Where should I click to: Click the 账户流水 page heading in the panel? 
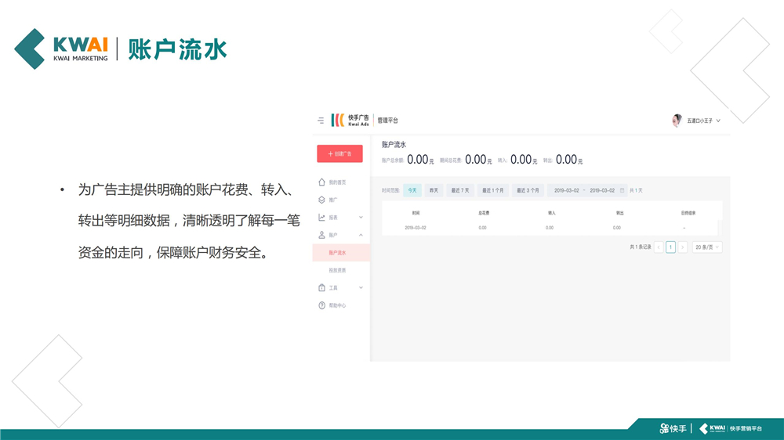coord(394,145)
